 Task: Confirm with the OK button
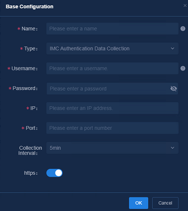tap(138, 203)
